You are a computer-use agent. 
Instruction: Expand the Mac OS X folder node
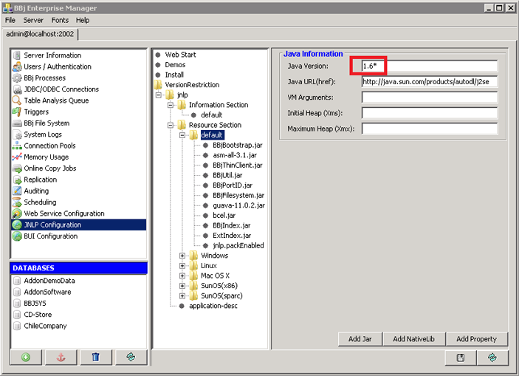point(182,276)
